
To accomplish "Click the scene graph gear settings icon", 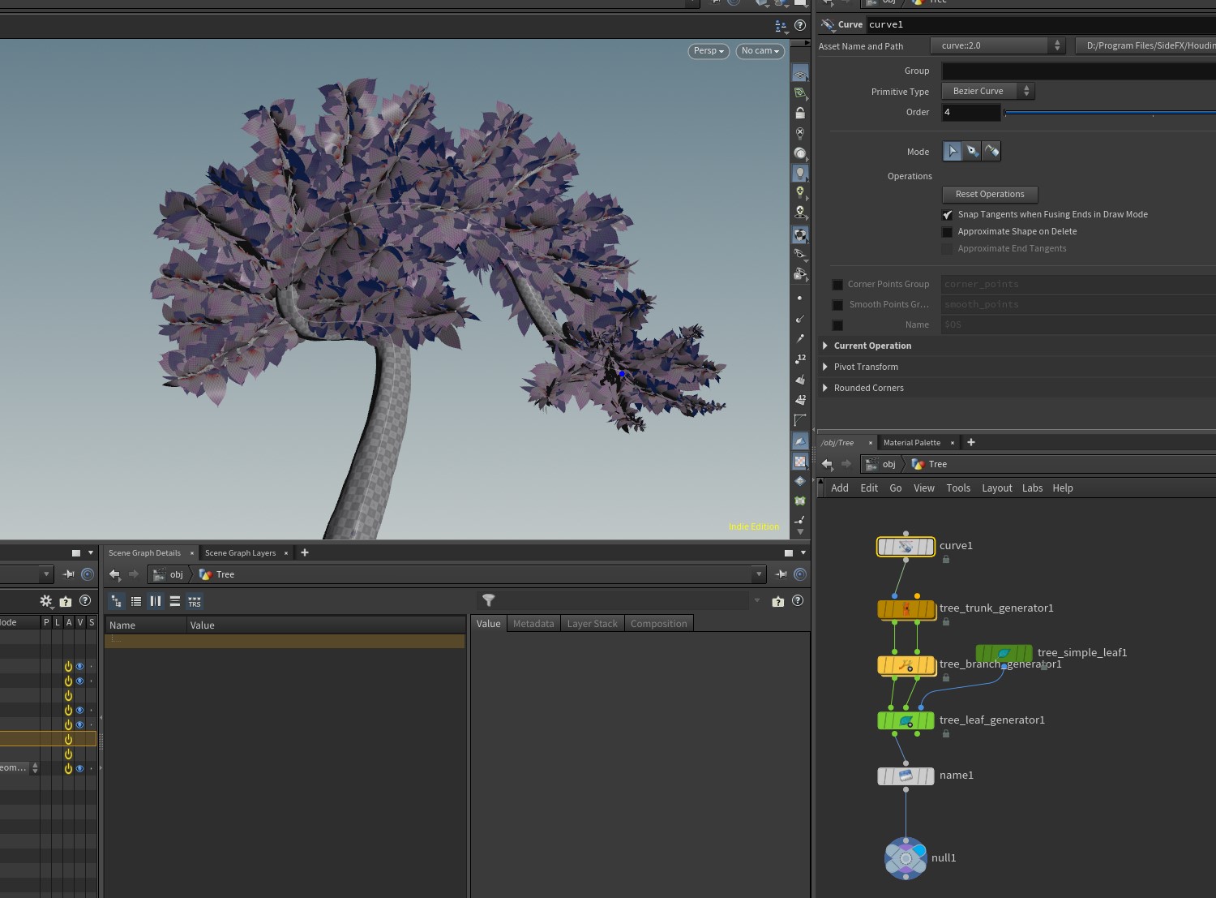I will [46, 601].
